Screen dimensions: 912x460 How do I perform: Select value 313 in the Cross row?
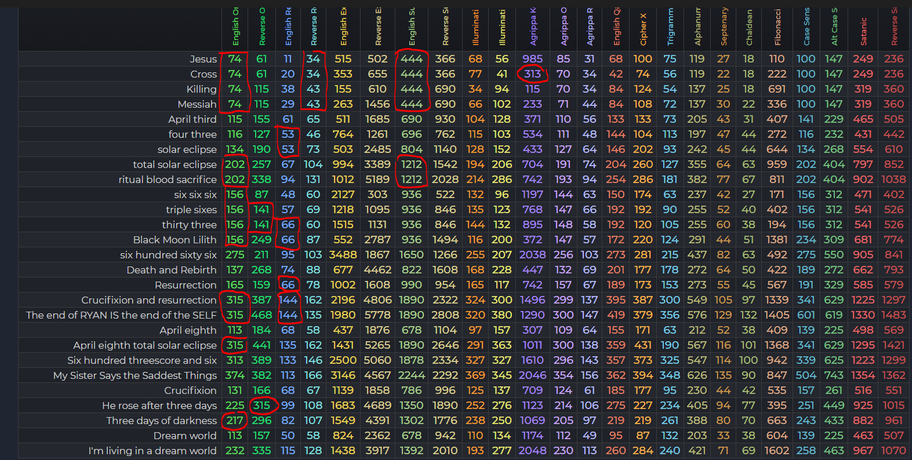point(533,74)
